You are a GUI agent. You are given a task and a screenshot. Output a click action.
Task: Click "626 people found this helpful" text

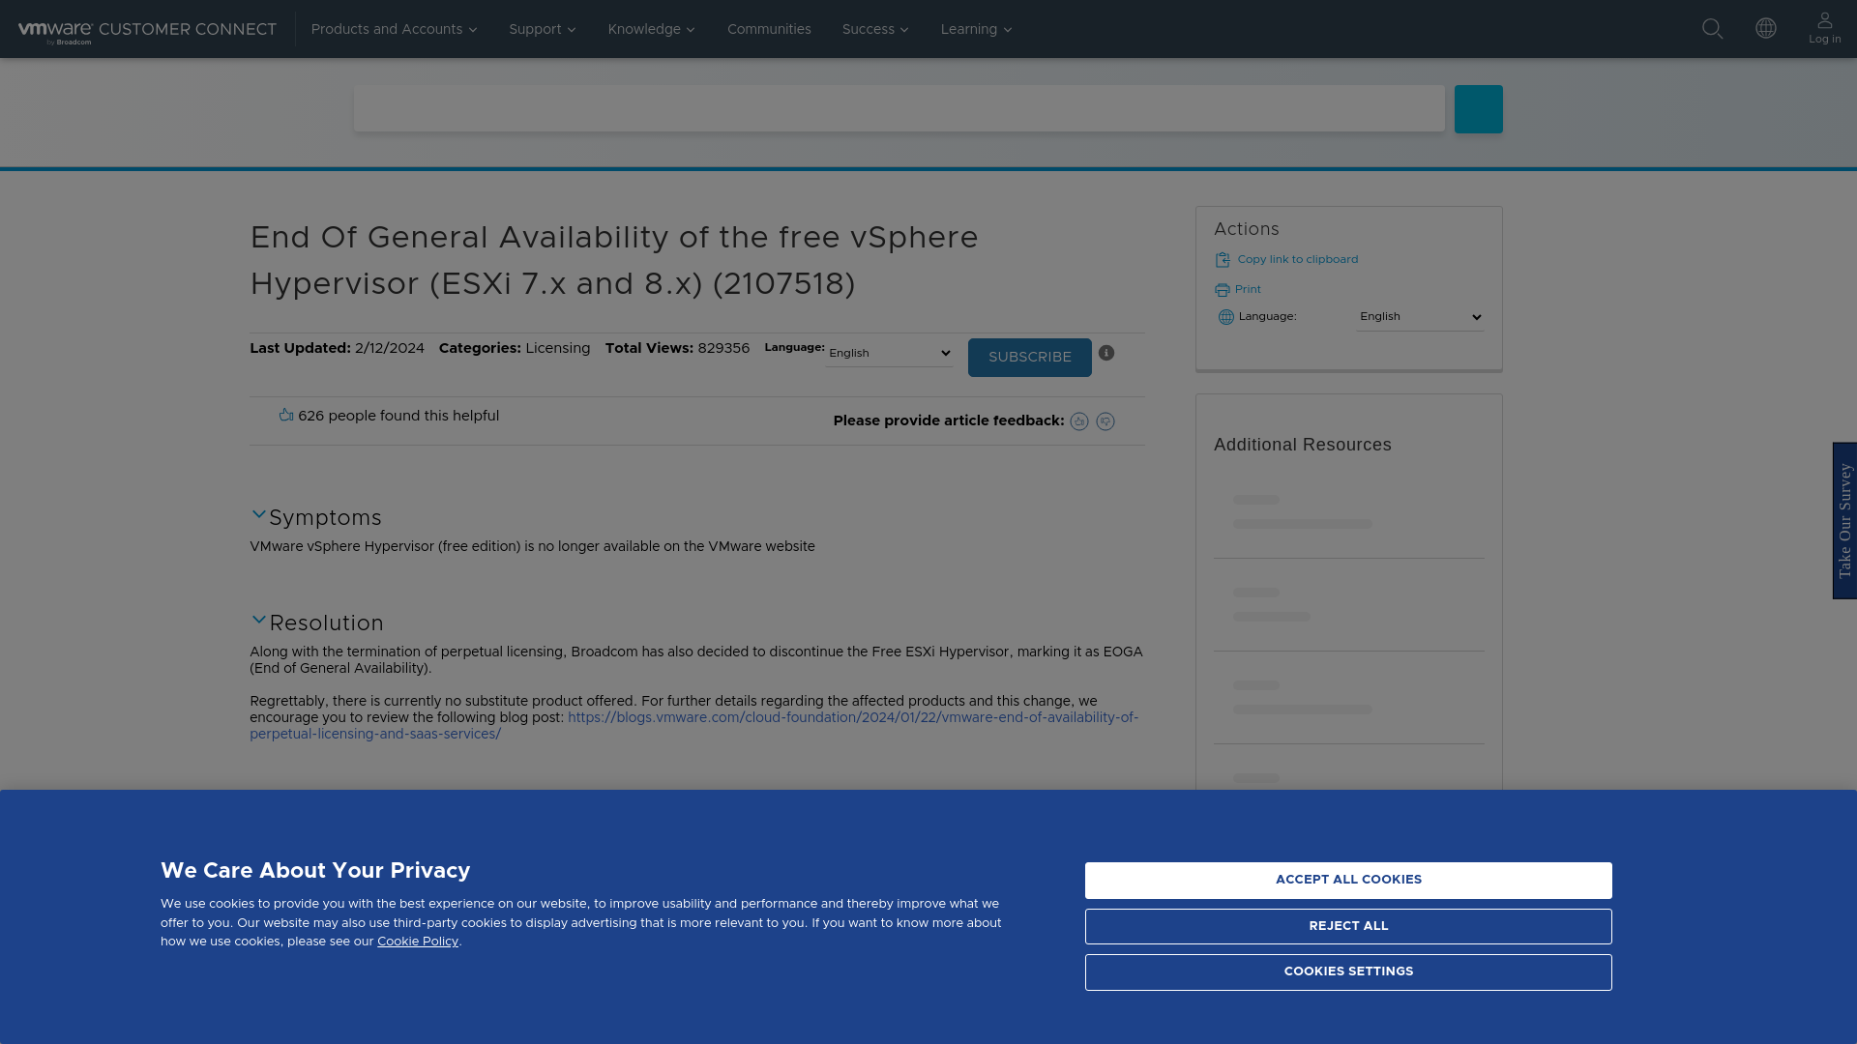tap(398, 417)
